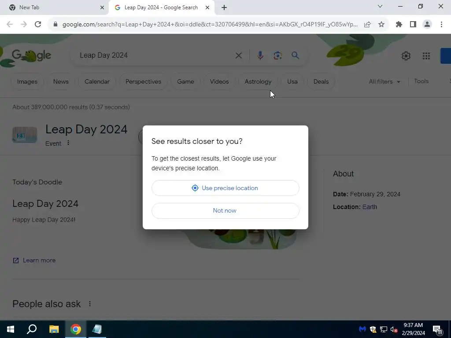Image resolution: width=451 pixels, height=338 pixels.
Task: Click the lock icon in address bar
Action: tap(55, 25)
